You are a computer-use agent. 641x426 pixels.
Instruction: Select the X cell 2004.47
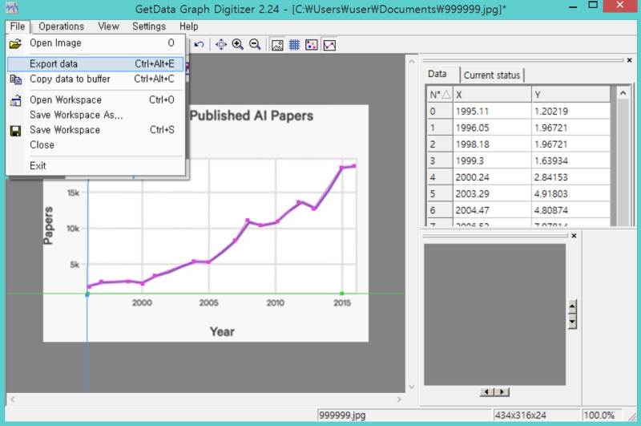tap(492, 210)
